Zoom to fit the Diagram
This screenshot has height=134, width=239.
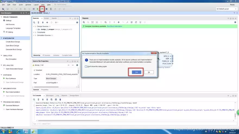pyautogui.click(x=93, y=22)
